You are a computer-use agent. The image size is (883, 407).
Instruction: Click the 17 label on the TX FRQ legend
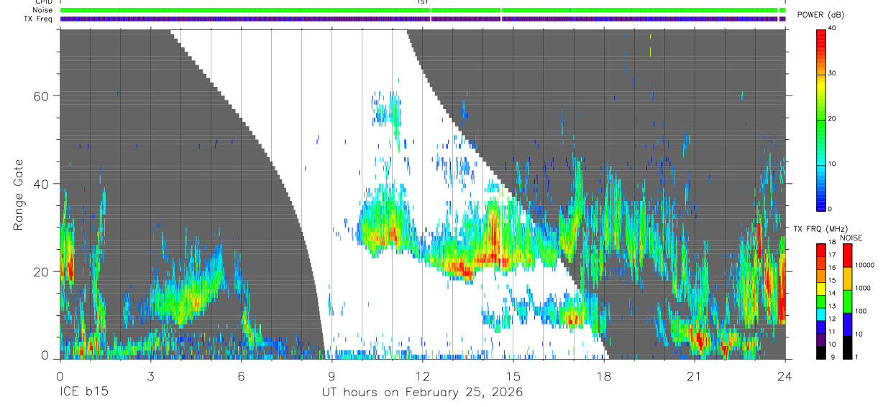833,255
